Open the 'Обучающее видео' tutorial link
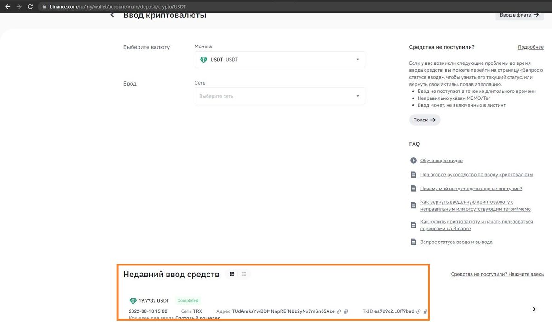 [x=442, y=161]
